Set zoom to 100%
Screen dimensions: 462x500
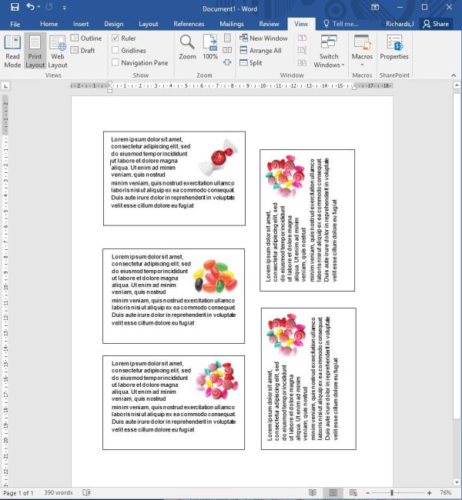[x=210, y=48]
